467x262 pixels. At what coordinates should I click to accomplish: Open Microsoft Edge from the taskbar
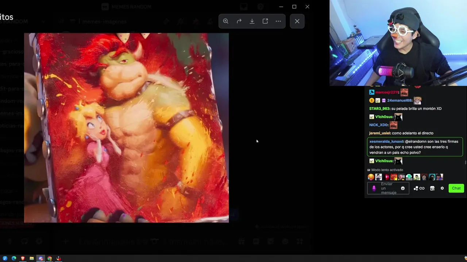(14, 258)
